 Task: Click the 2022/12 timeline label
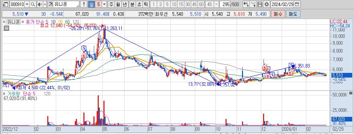tap(10, 129)
